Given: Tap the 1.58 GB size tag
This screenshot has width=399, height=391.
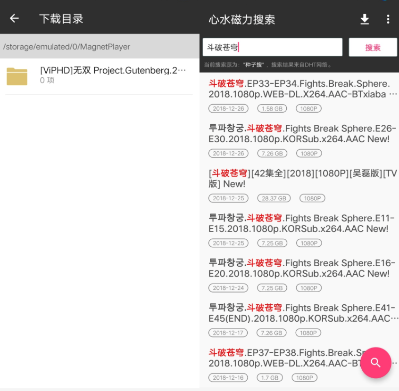Looking at the screenshot, I should pyautogui.click(x=272, y=109).
